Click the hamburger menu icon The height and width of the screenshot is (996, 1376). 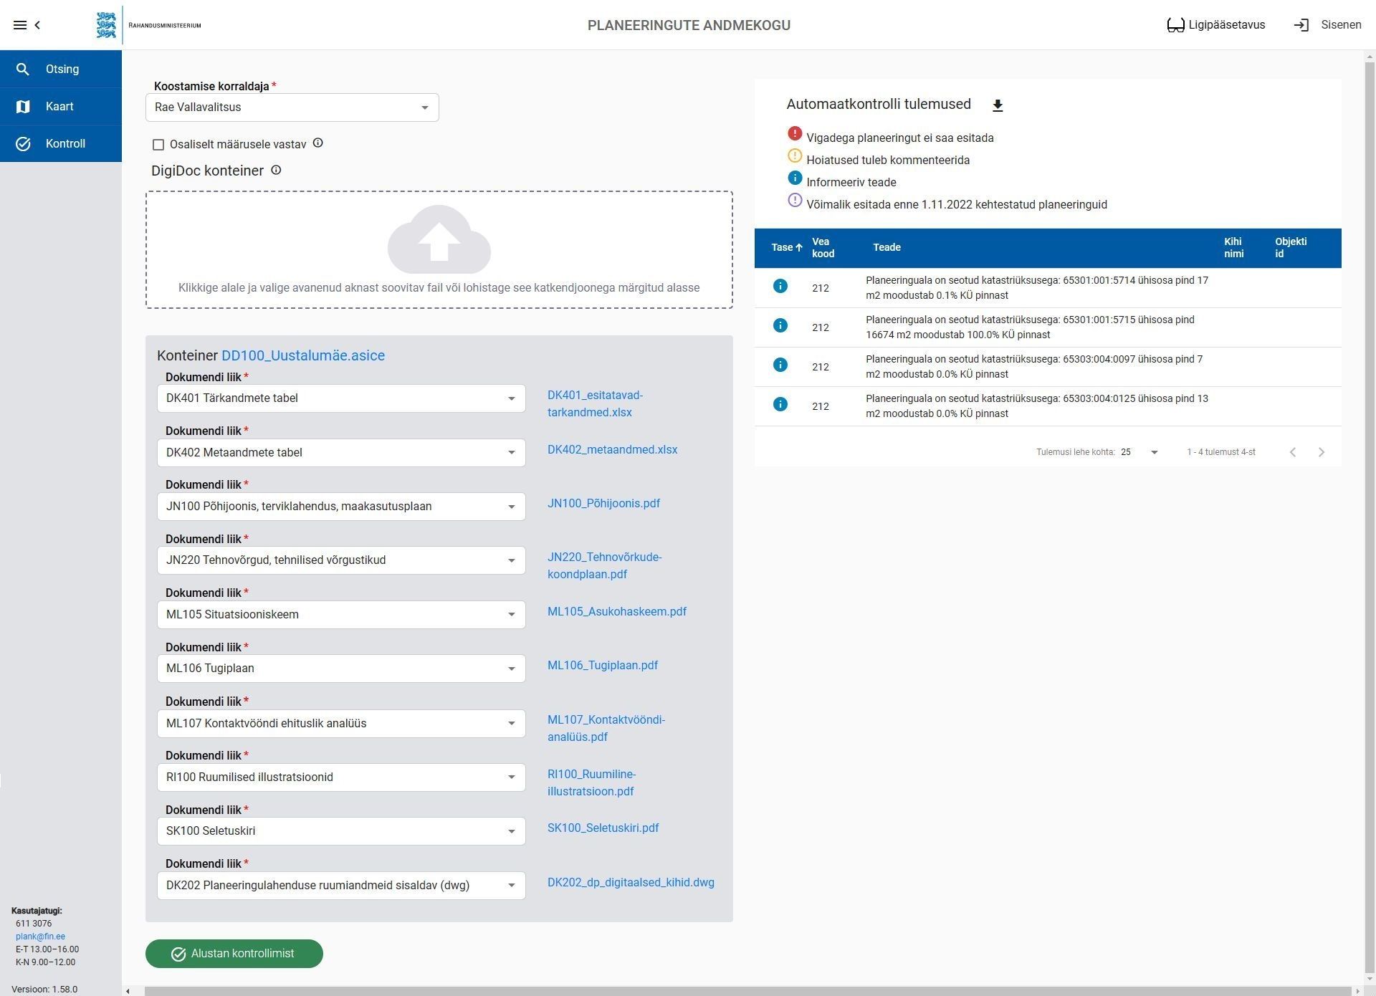click(x=20, y=25)
